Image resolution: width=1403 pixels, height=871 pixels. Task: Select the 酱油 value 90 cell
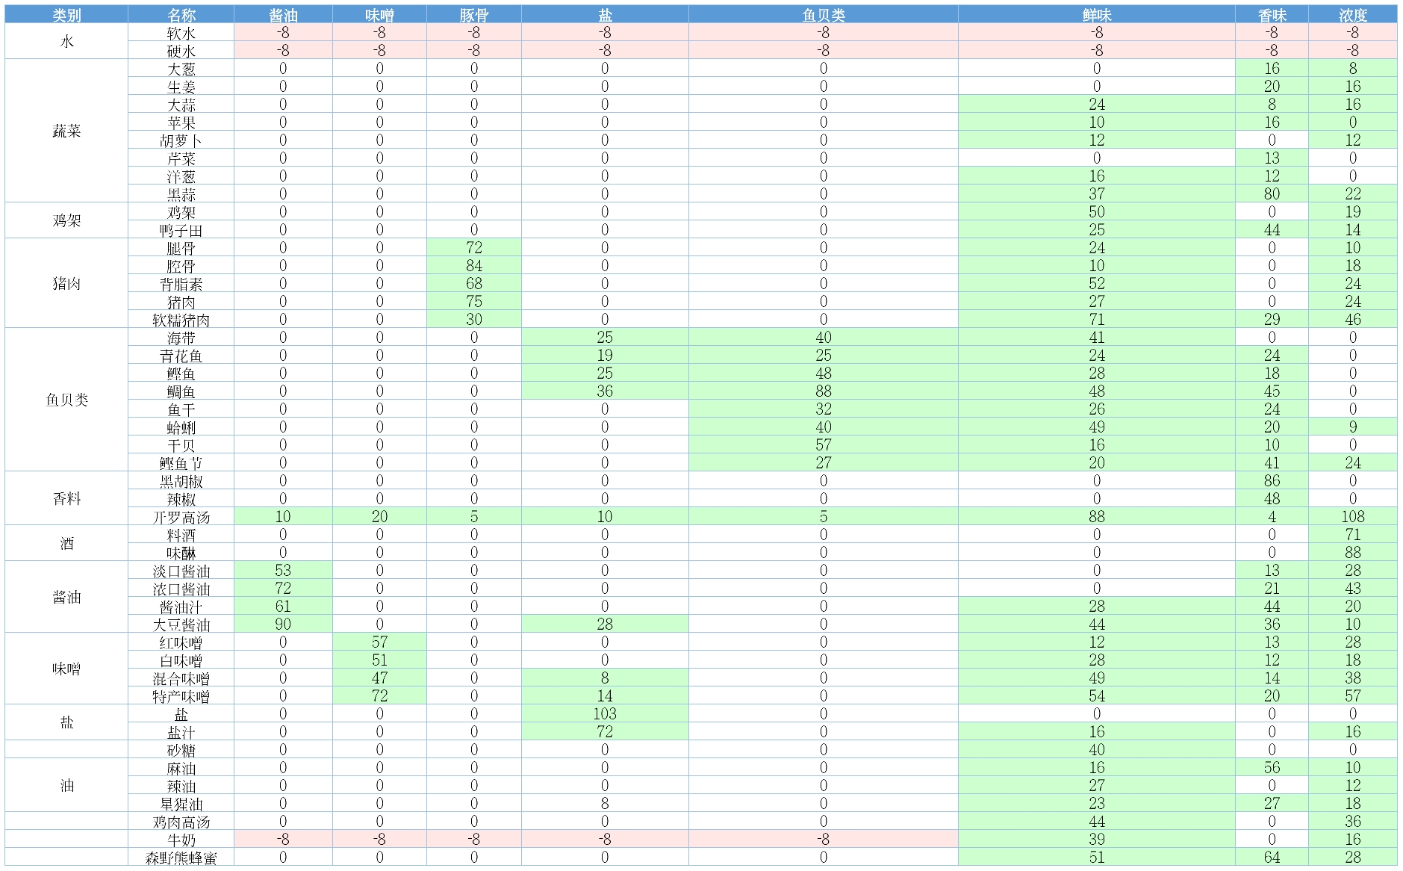[283, 624]
